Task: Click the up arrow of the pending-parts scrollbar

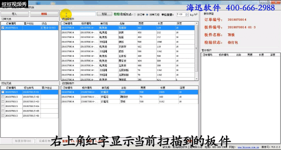Action: [x=196, y=23]
